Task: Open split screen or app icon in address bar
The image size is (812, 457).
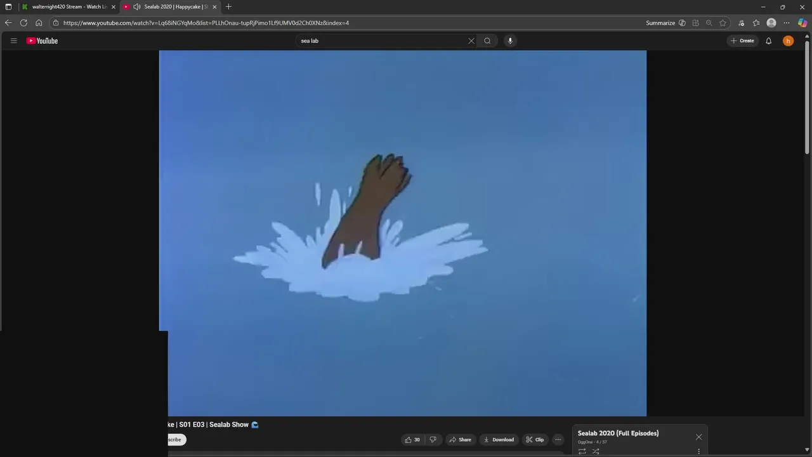Action: coord(695,23)
